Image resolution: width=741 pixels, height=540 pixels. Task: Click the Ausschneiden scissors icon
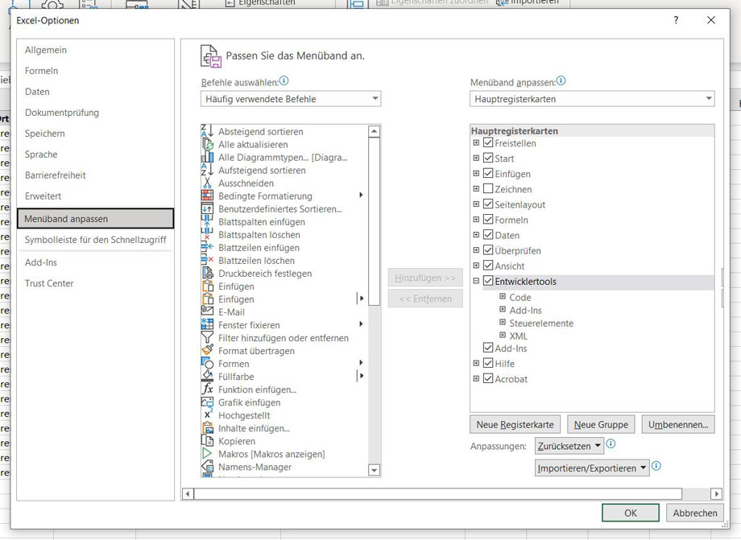click(207, 183)
